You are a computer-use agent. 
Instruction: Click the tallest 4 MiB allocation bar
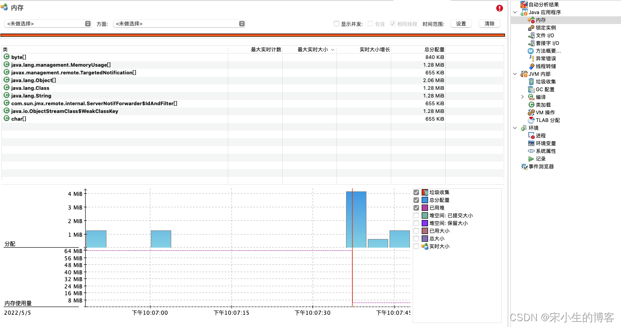356,220
